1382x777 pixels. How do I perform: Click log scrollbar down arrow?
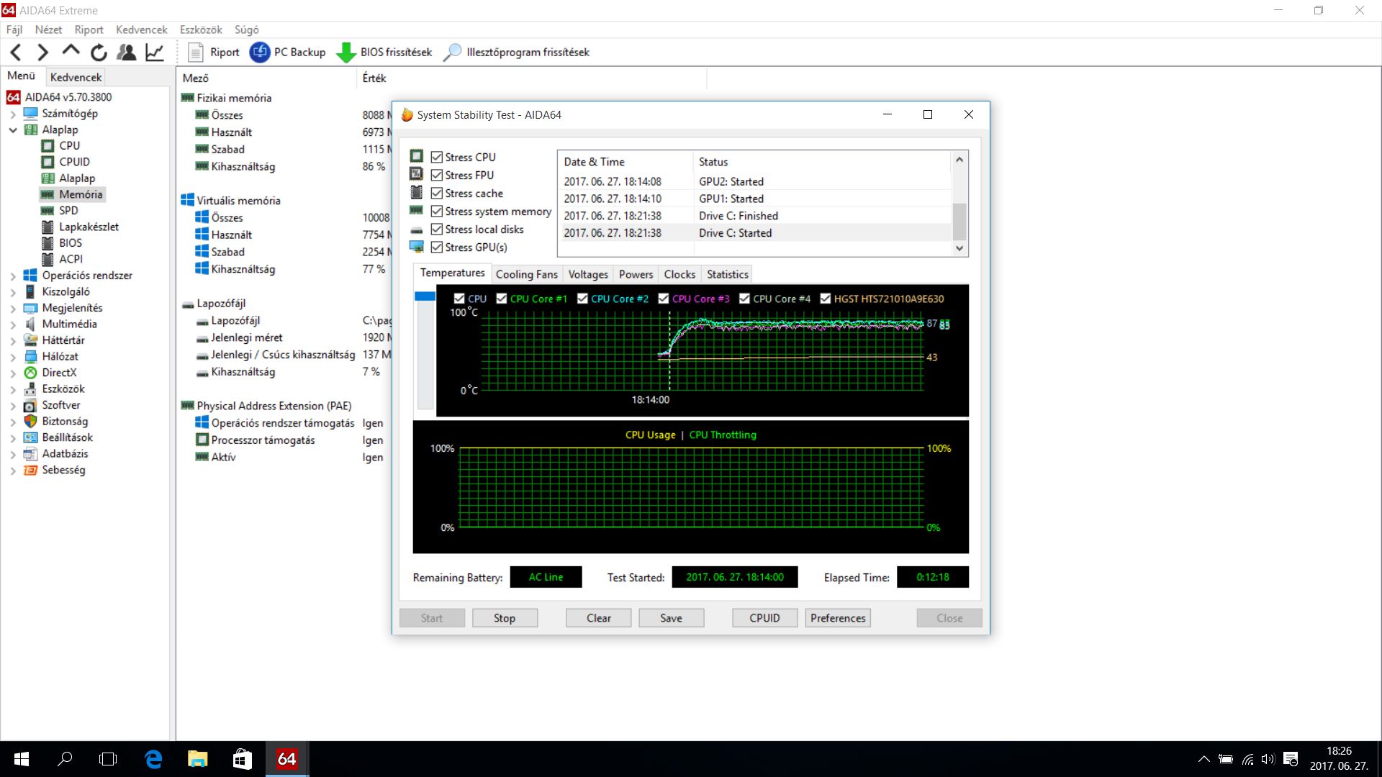959,248
